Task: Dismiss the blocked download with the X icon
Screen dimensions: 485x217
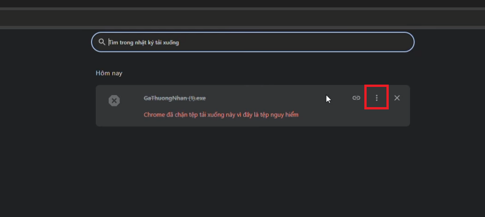Action: click(397, 98)
